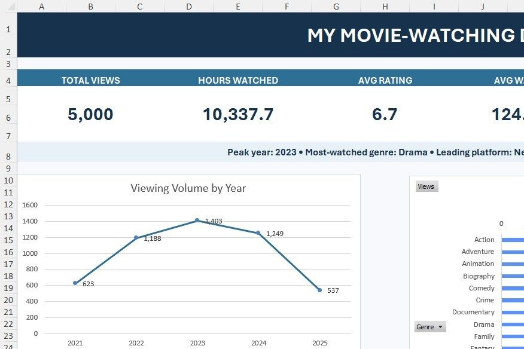Click the Comedy genre bar
The height and width of the screenshot is (349, 524).
pos(513,288)
